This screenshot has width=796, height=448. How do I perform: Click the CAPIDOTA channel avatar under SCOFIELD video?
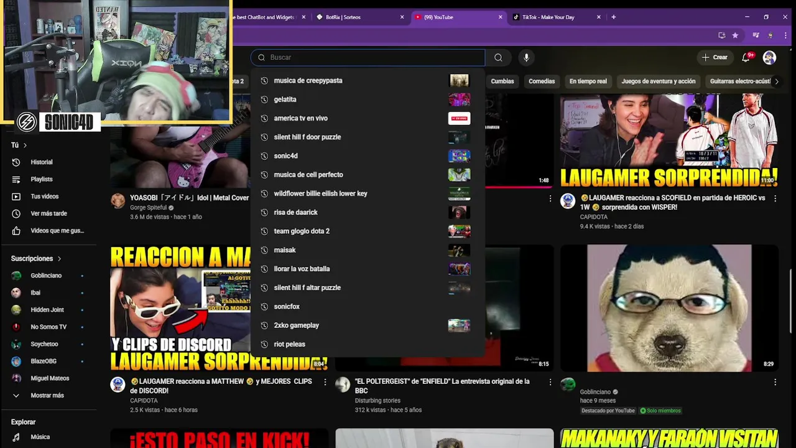pos(568,201)
